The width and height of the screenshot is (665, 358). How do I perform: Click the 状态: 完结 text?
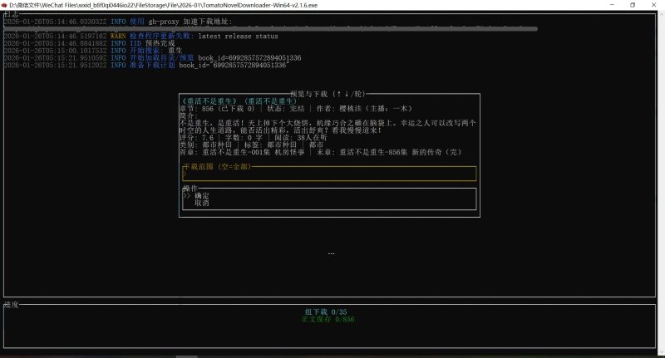pyautogui.click(x=286, y=109)
